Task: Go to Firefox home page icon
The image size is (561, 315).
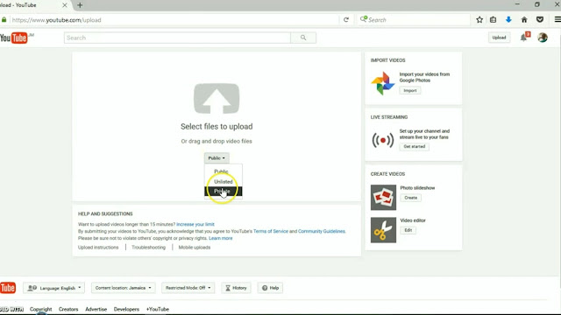Action: click(524, 20)
